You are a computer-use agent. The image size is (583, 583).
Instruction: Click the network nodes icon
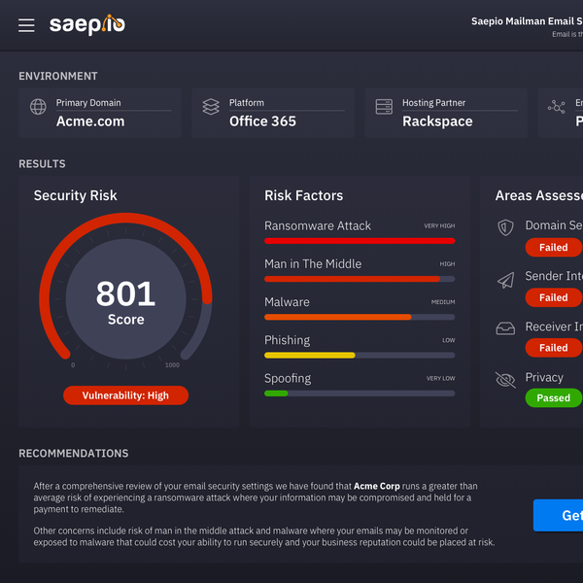(557, 107)
